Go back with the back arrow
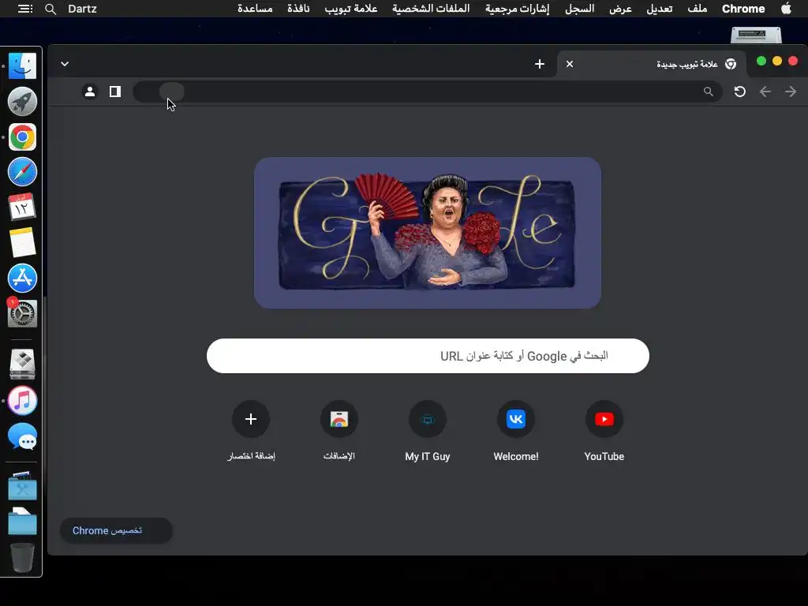The image size is (808, 606). point(765,92)
